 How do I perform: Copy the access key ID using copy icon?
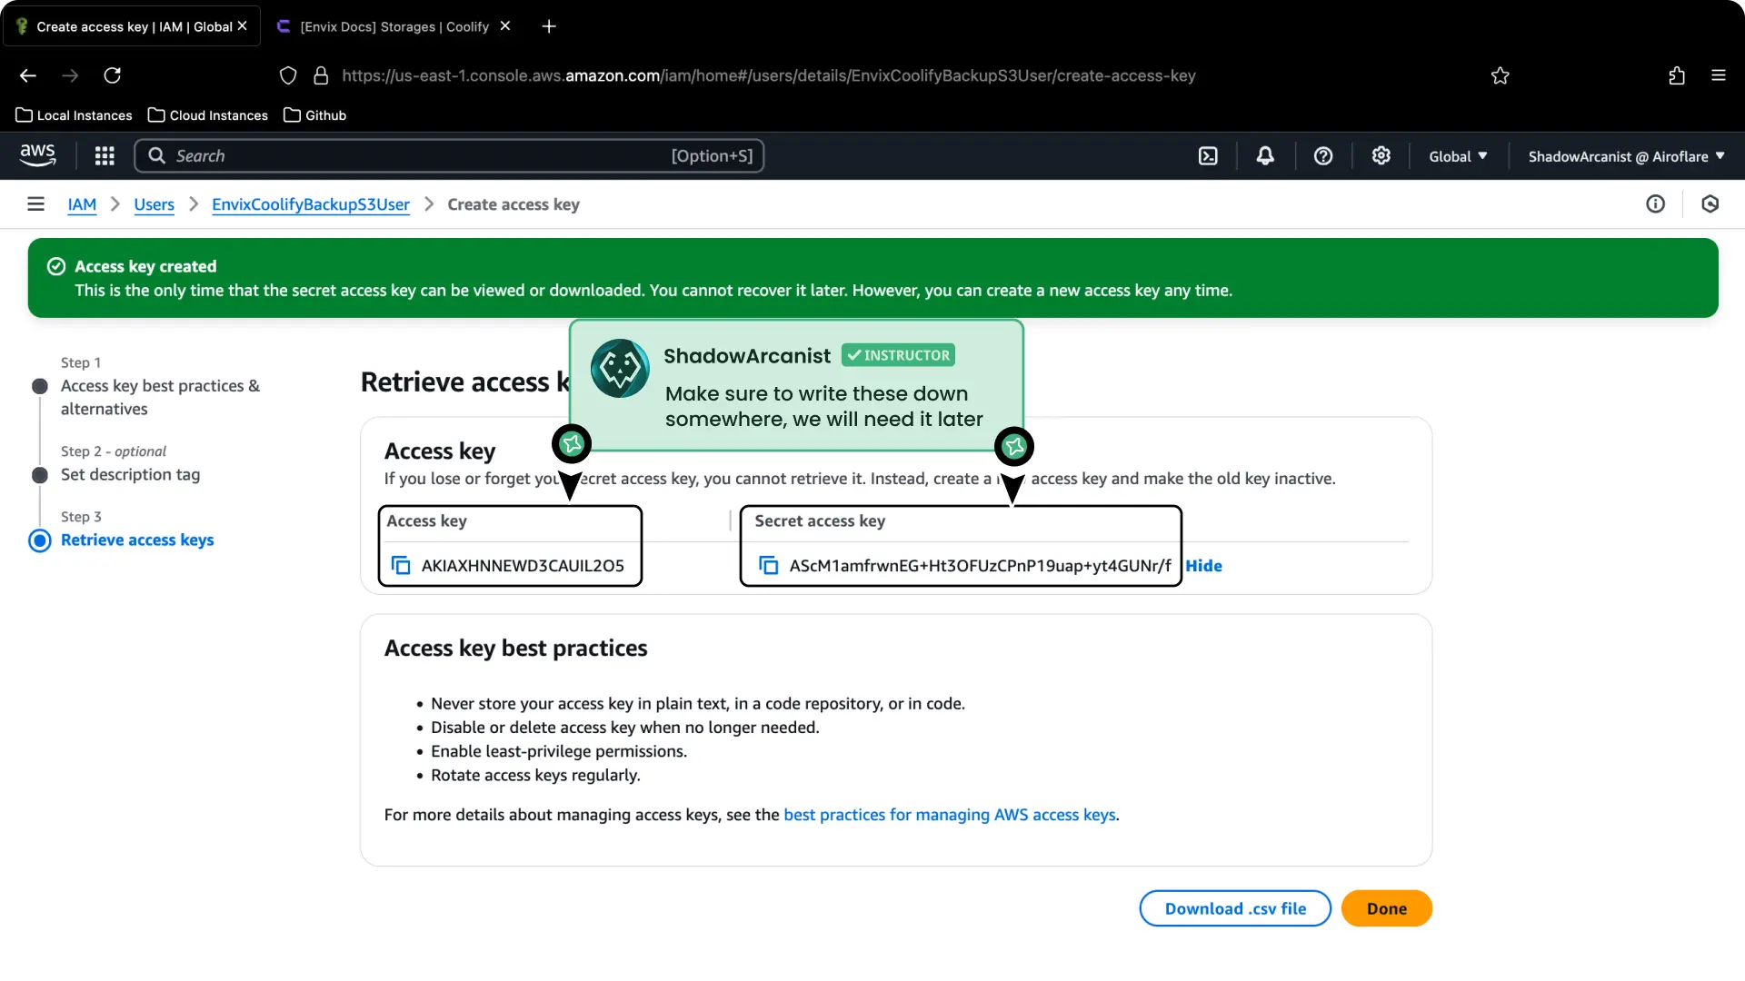(401, 565)
